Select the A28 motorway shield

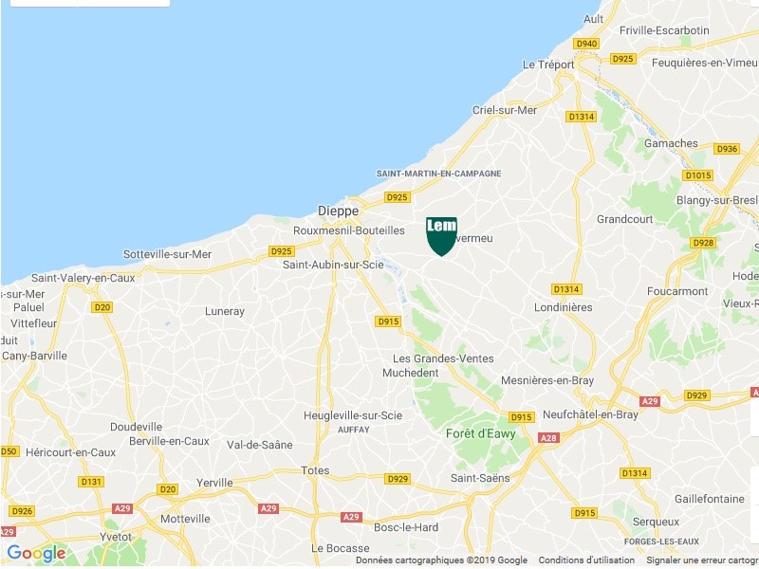548,438
